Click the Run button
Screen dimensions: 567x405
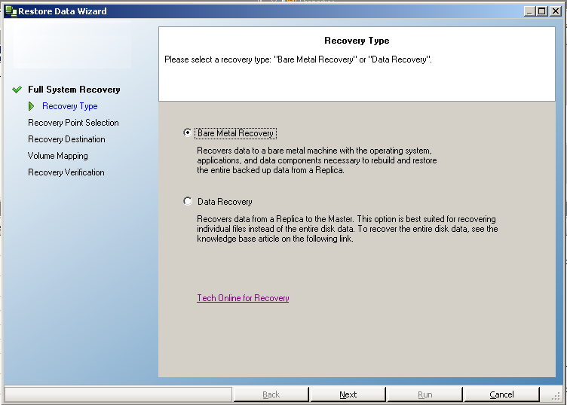425,394
